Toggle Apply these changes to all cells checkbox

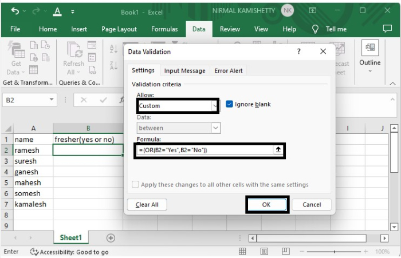pos(135,184)
